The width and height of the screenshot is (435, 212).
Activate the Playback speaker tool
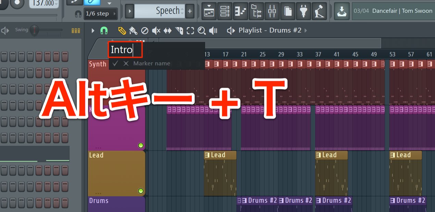213,31
